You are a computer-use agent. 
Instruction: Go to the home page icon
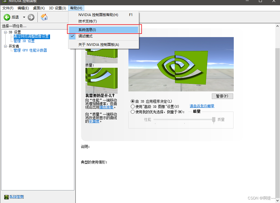(44, 17)
